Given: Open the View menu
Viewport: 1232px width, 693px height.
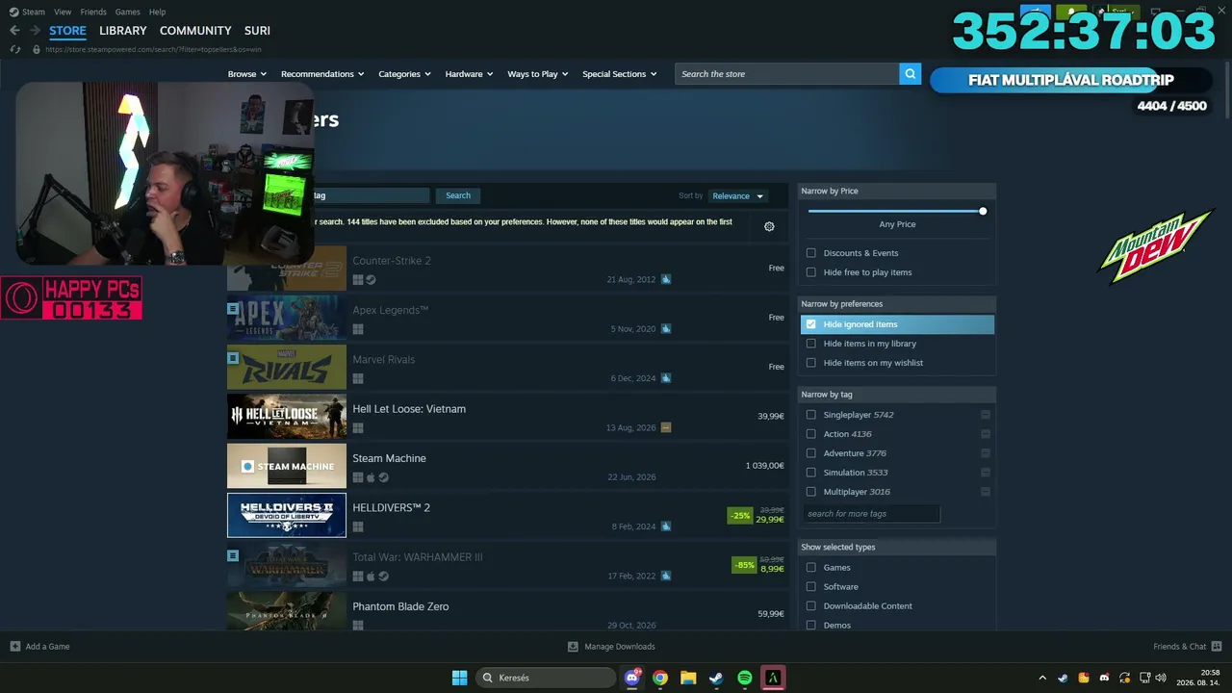Looking at the screenshot, I should (63, 12).
